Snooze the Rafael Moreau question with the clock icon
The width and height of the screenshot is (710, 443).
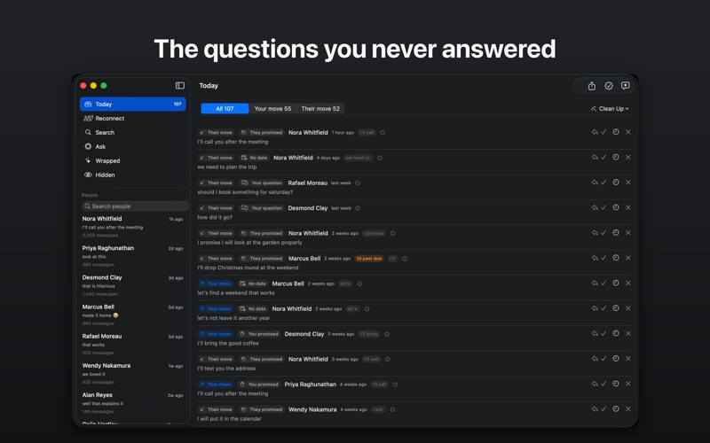(616, 183)
